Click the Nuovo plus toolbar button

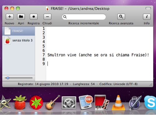10,17
